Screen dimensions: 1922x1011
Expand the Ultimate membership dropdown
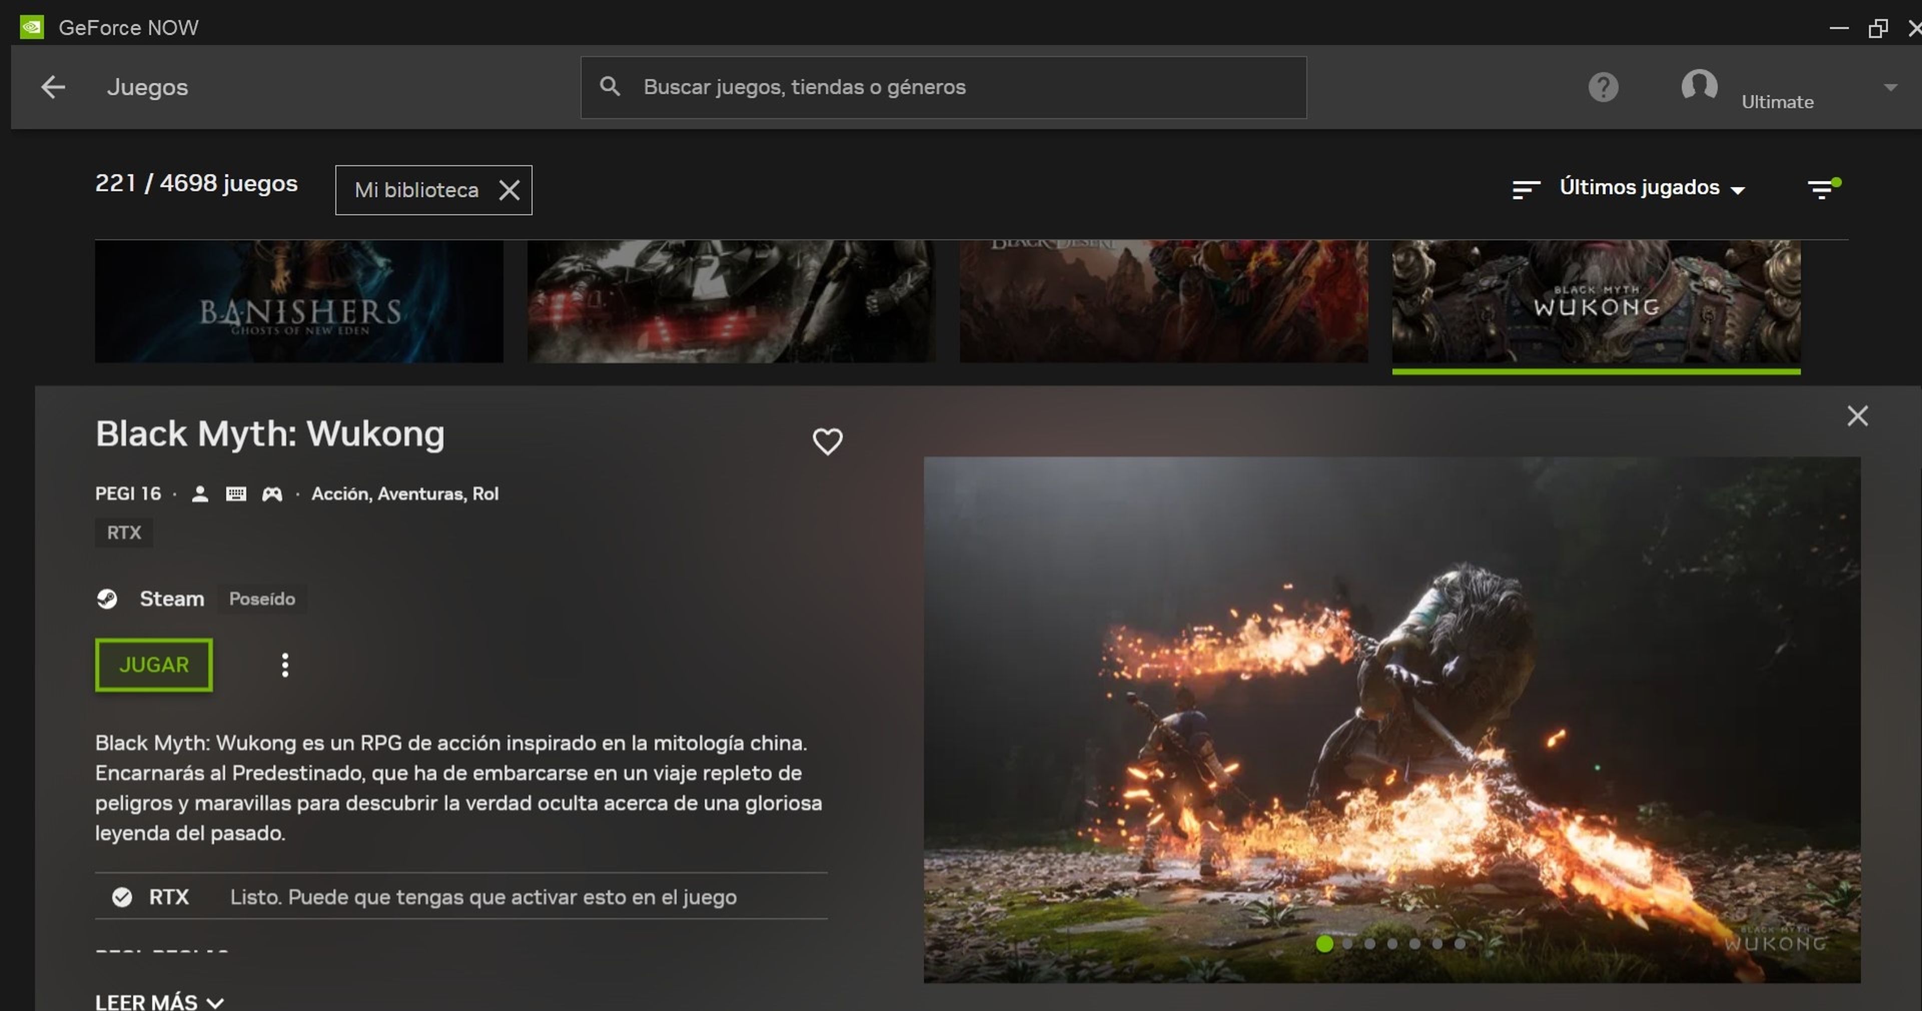click(1890, 87)
